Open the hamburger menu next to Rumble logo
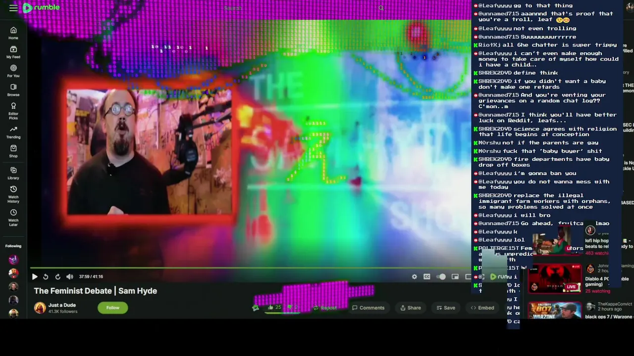The width and height of the screenshot is (634, 356). (13, 8)
